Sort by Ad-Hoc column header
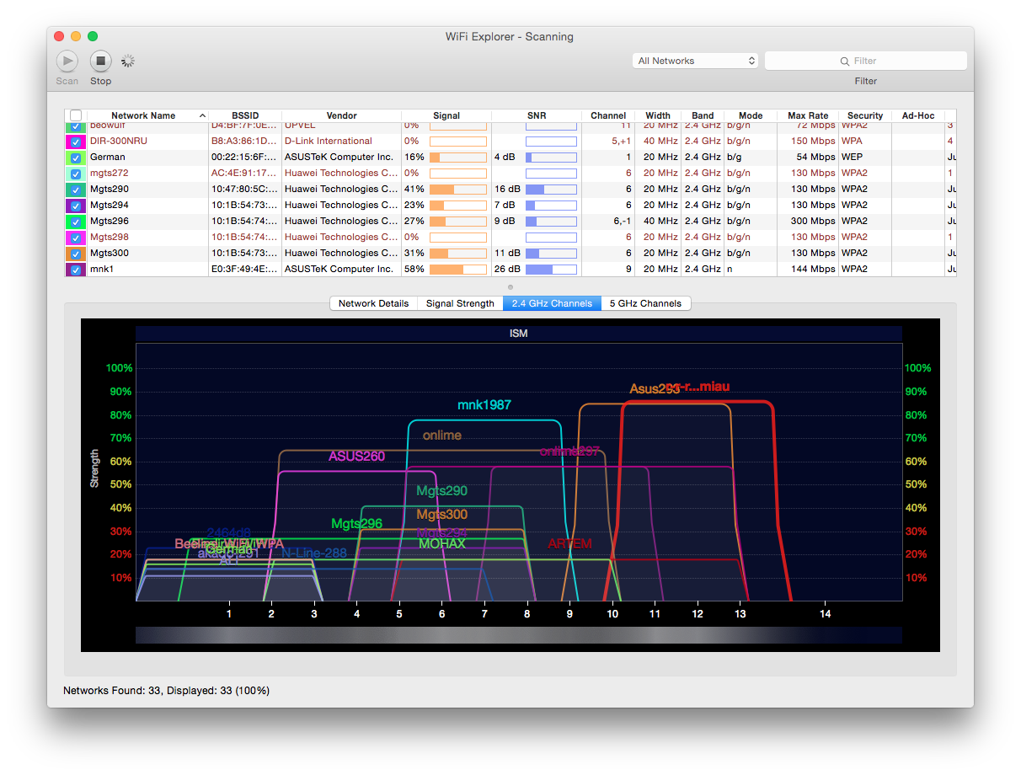The height and width of the screenshot is (775, 1021). [918, 115]
